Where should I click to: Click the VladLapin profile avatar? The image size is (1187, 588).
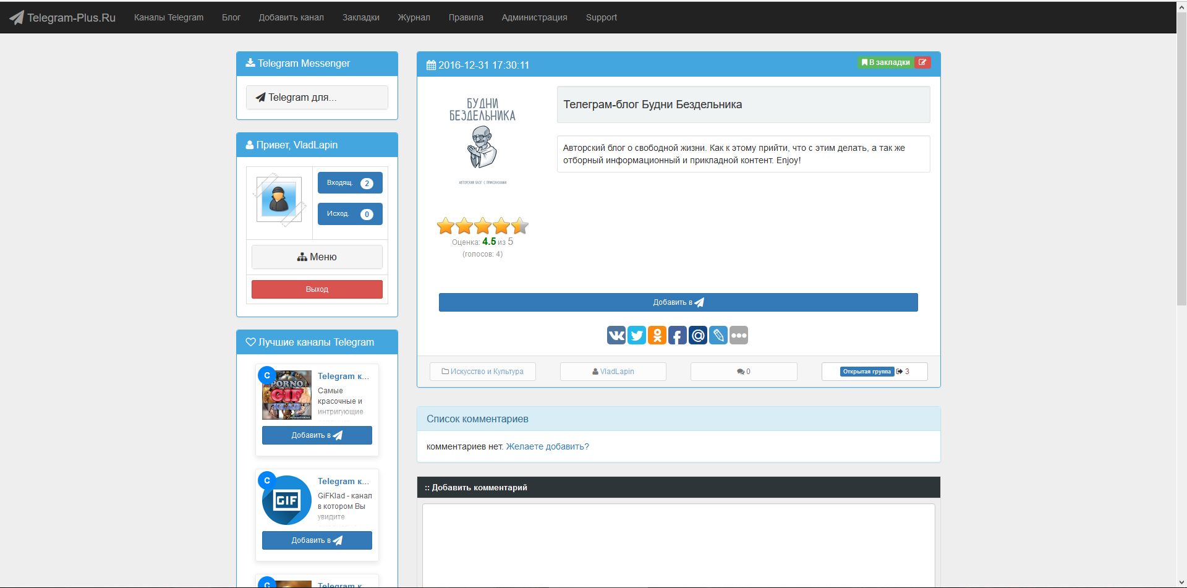279,200
